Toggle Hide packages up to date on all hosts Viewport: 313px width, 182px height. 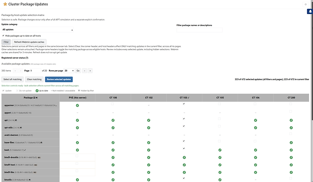click(3, 36)
